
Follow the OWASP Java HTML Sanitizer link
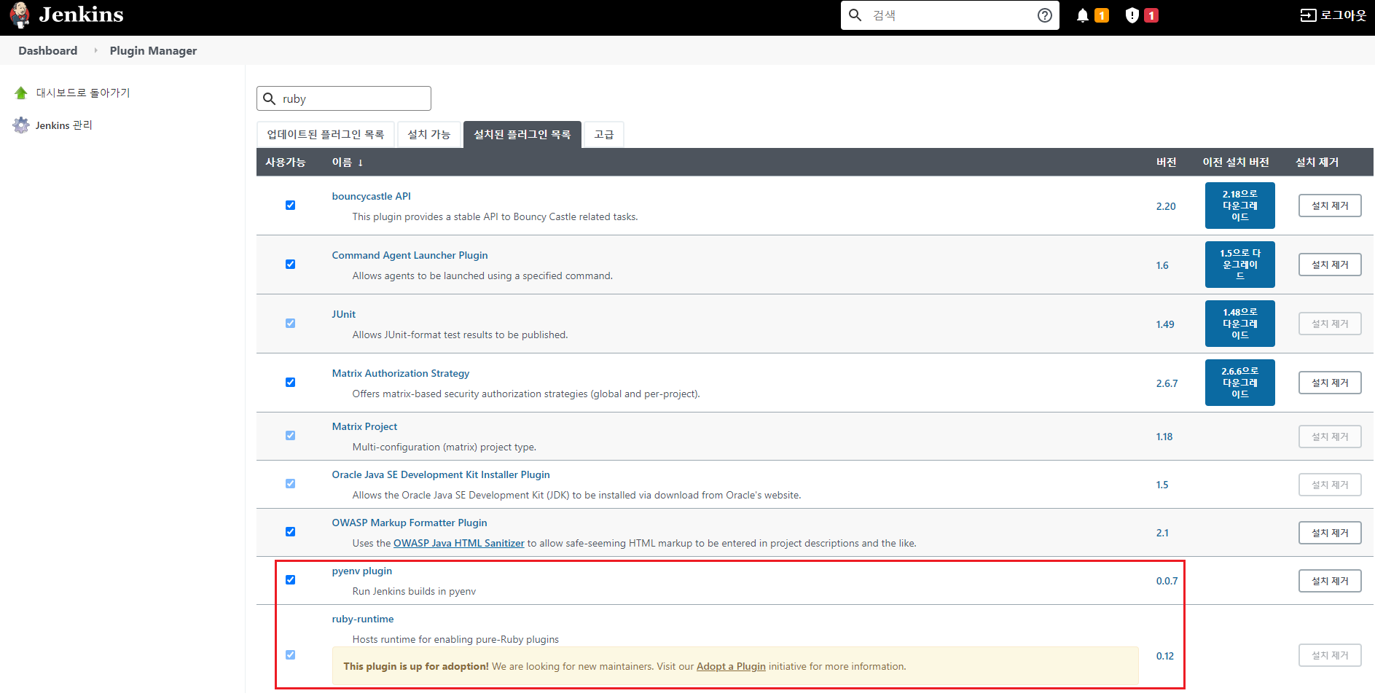coord(459,543)
